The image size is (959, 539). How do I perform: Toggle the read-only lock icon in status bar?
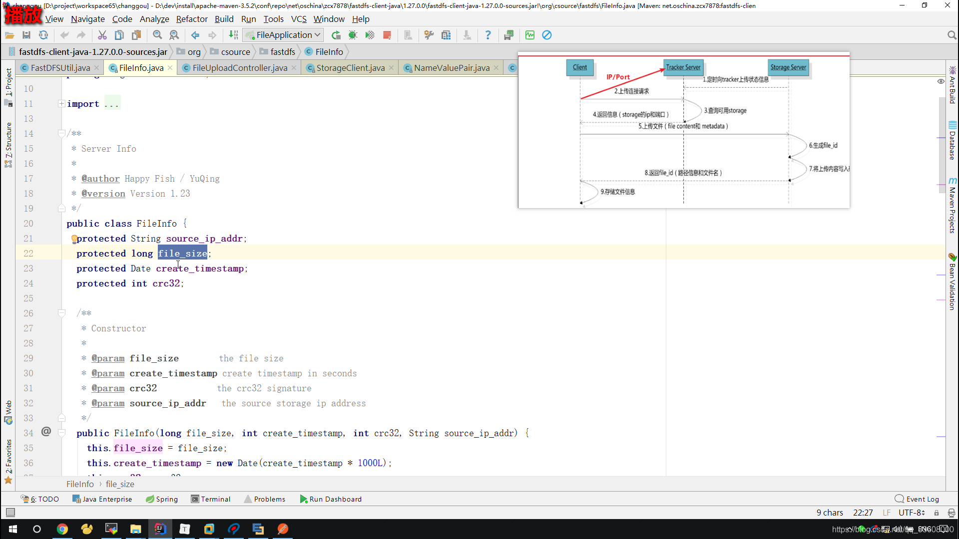937,513
